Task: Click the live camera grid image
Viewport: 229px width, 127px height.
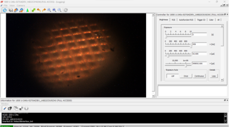Action: [x=76, y=55]
